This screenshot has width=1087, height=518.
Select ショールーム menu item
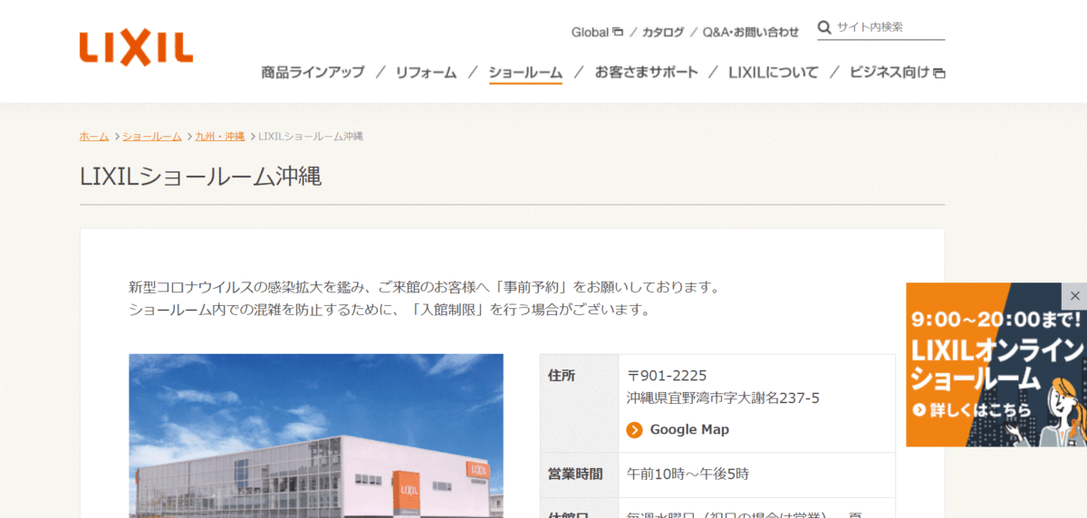point(525,72)
